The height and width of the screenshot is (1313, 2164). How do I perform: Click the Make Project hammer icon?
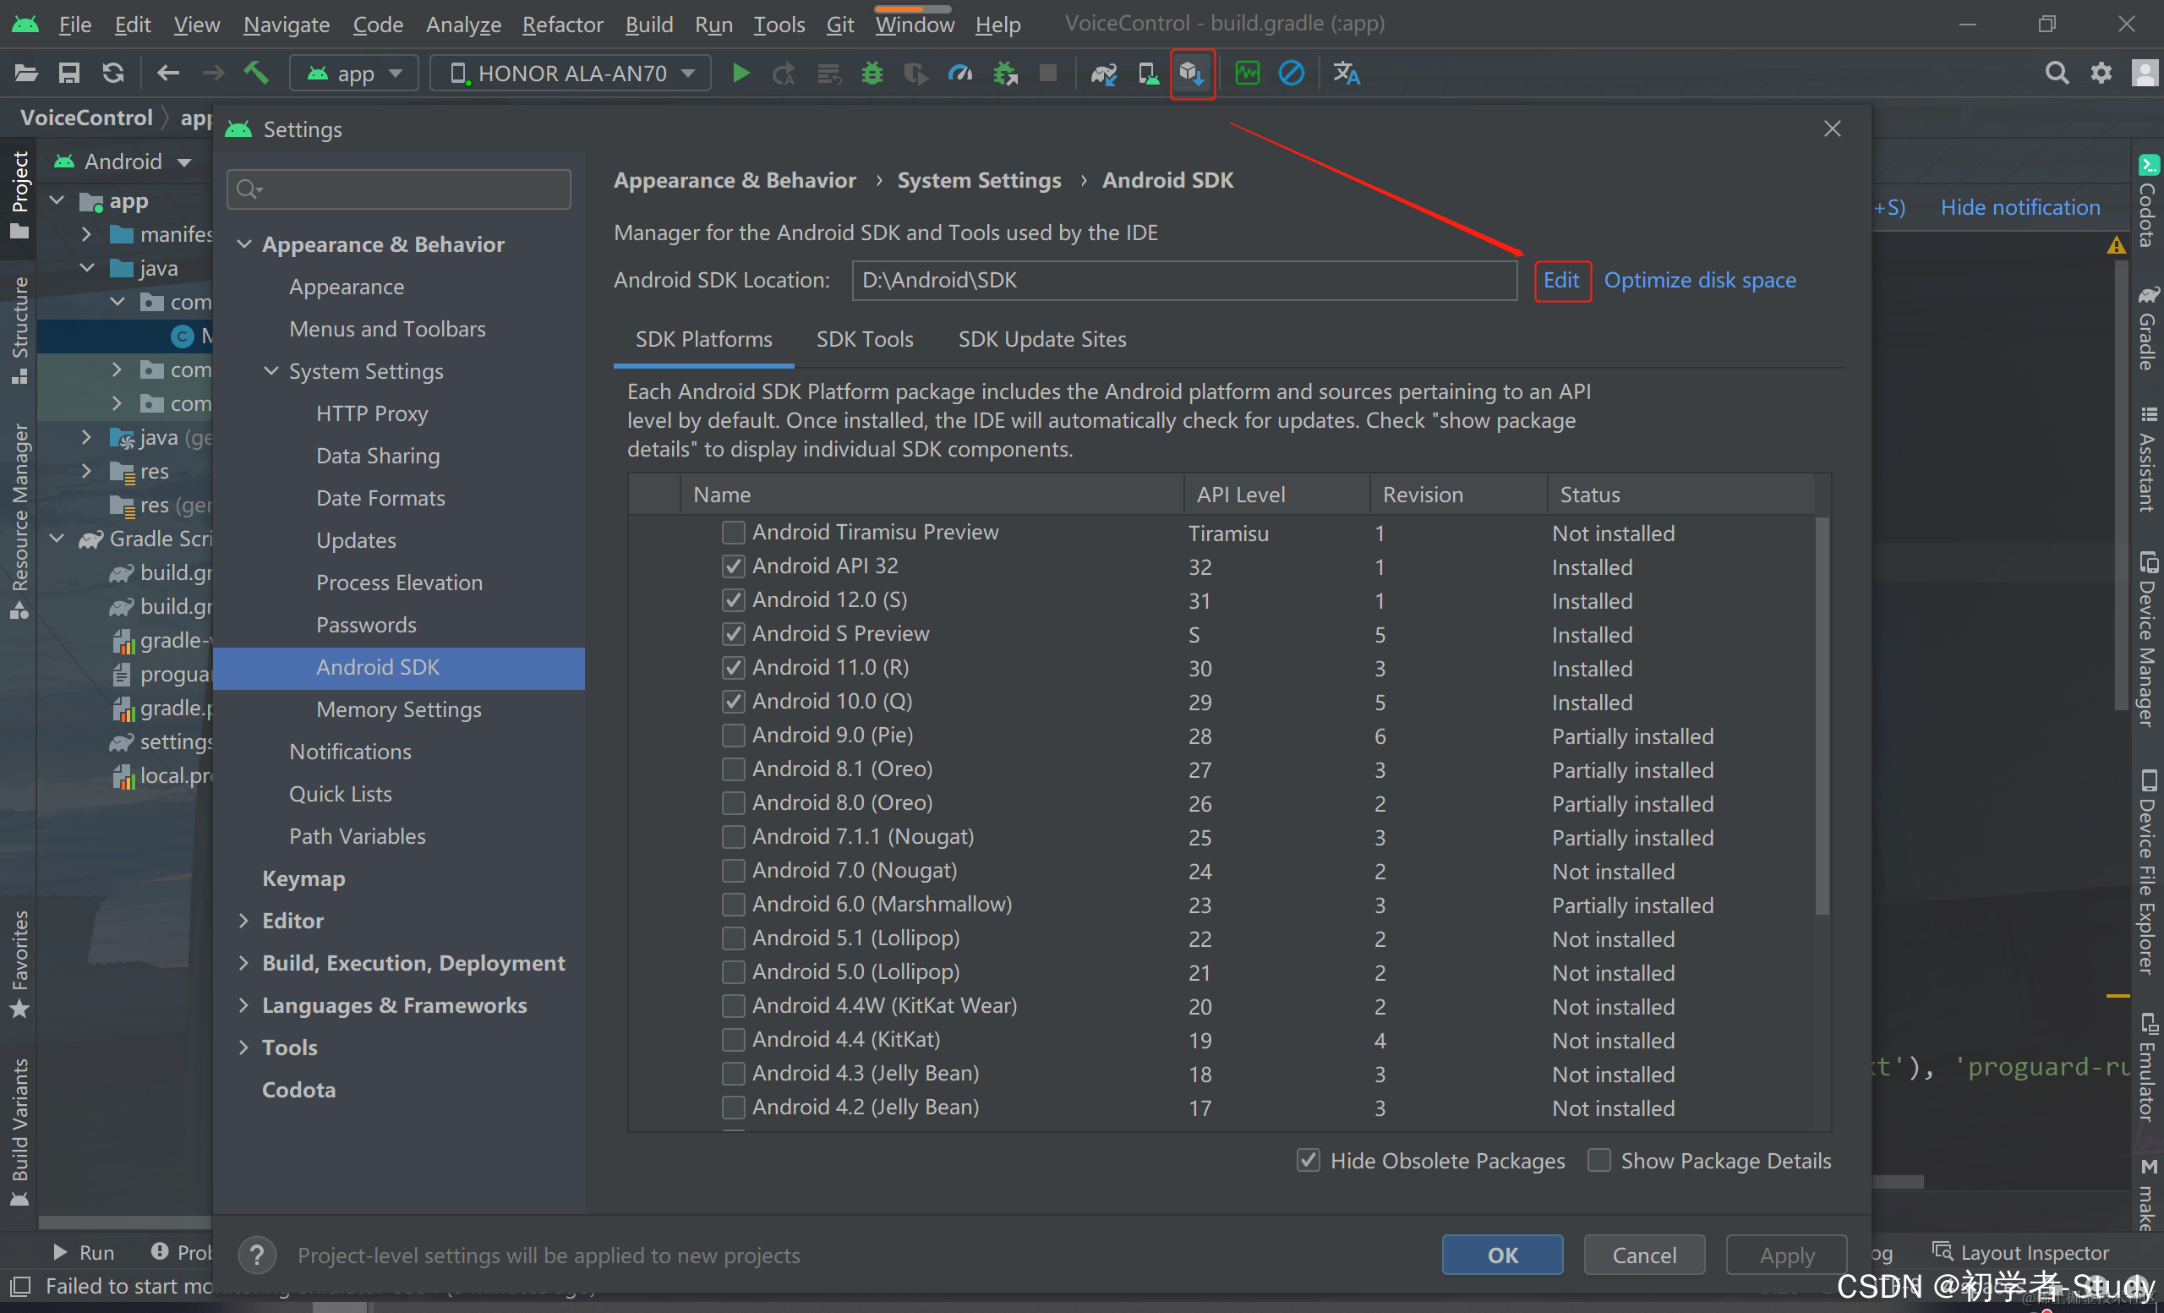255,73
